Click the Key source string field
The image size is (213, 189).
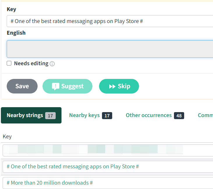tap(110, 21)
